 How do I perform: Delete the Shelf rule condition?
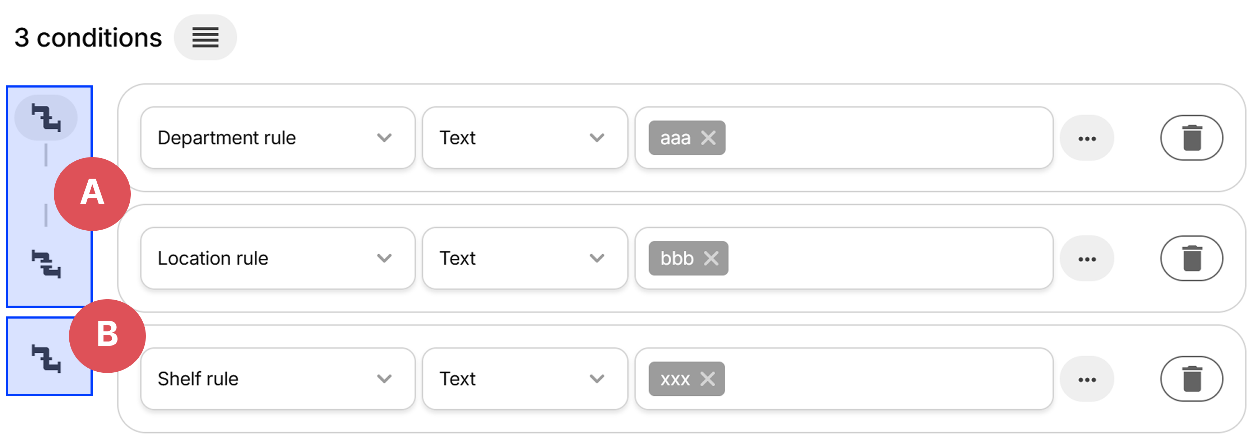[x=1191, y=379]
